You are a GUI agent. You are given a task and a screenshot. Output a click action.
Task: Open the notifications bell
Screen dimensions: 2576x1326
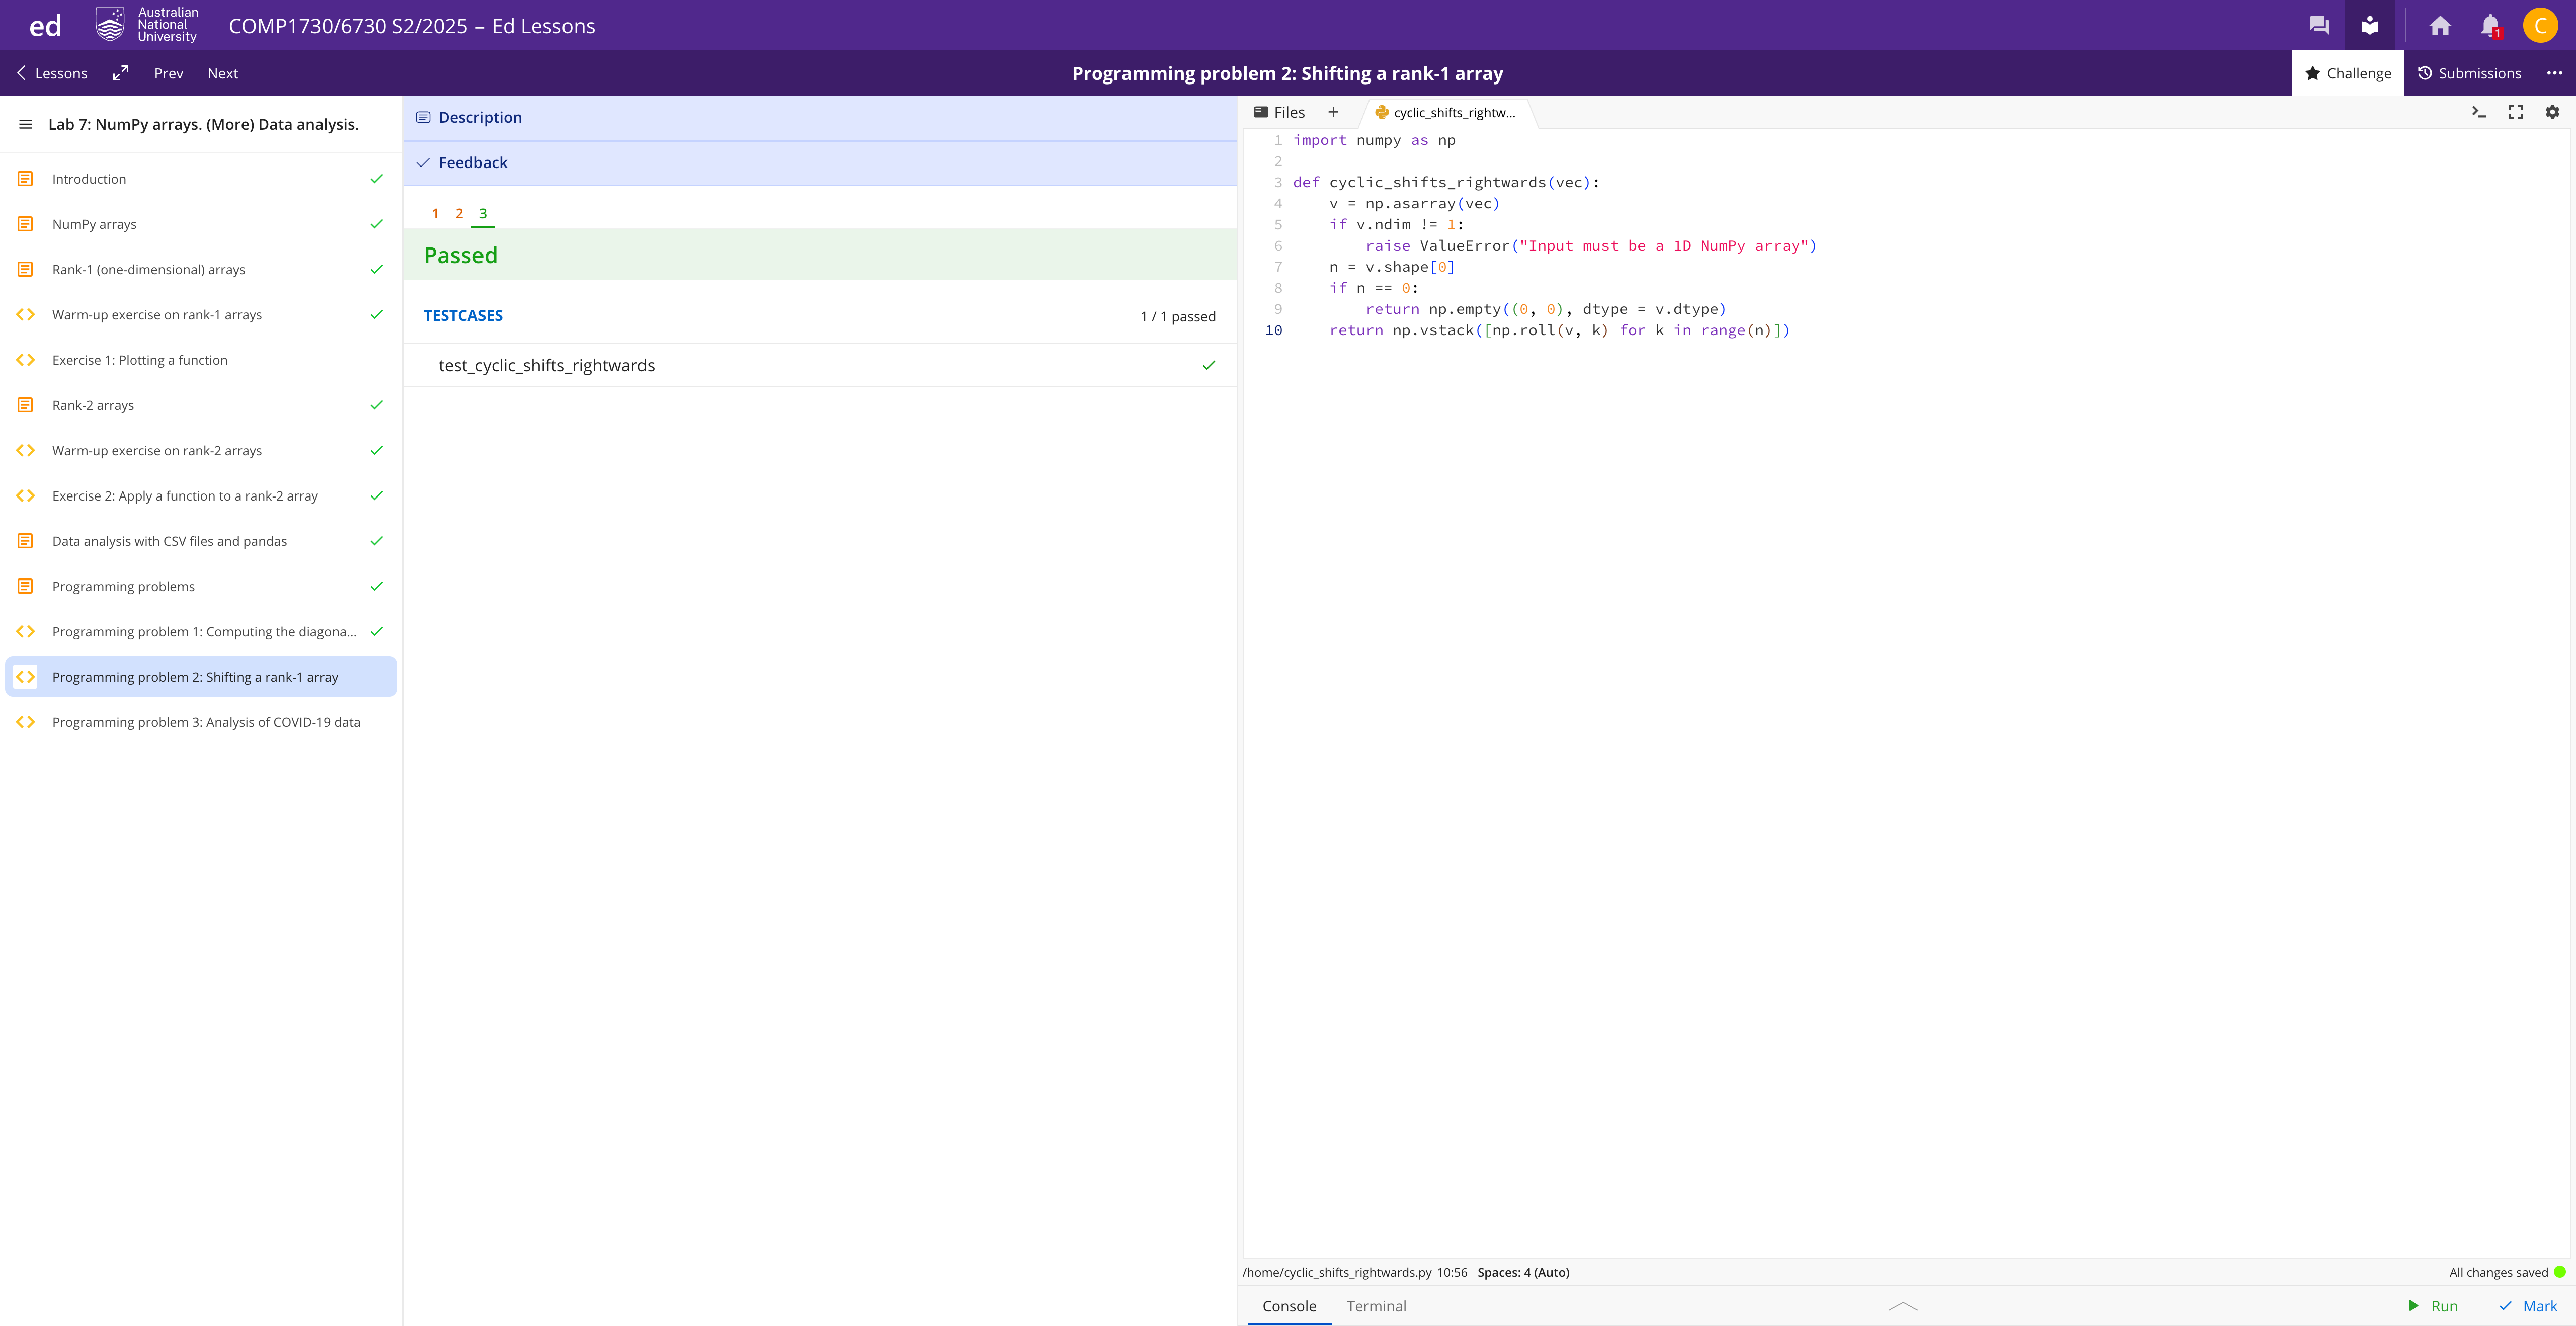(2490, 26)
